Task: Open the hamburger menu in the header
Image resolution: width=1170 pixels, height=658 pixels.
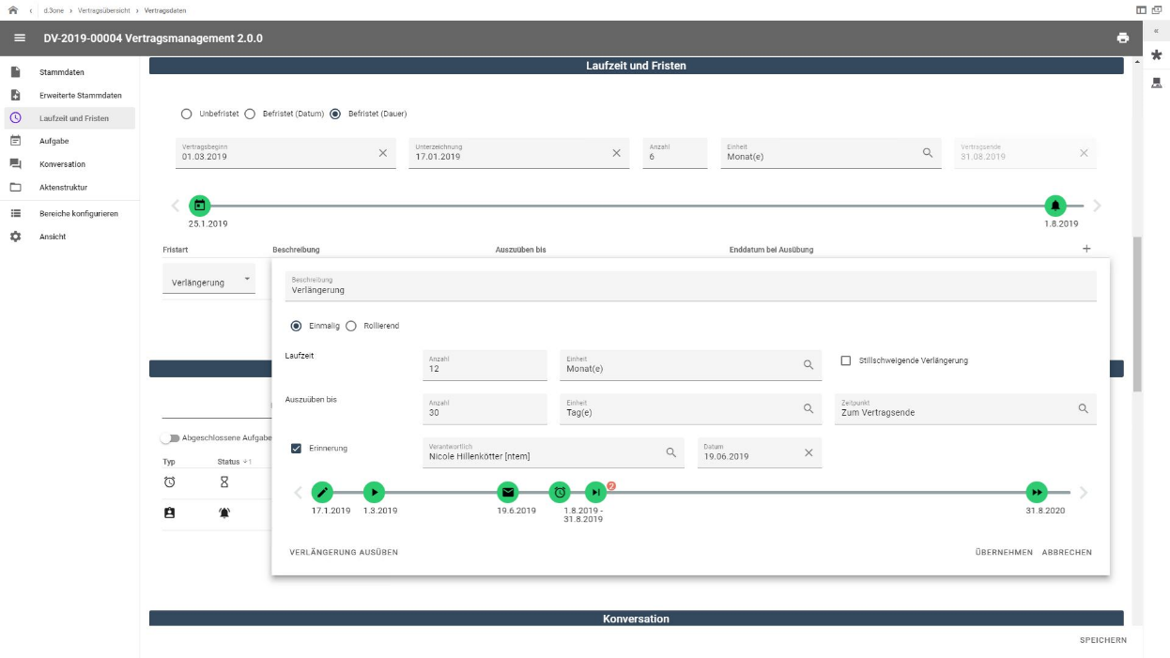Action: 20,38
